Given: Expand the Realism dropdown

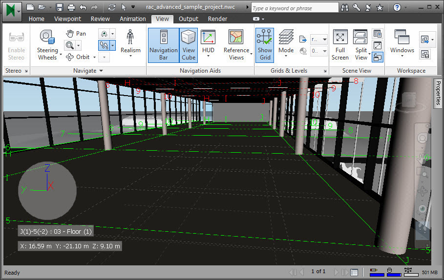Looking at the screenshot, I should (x=130, y=44).
